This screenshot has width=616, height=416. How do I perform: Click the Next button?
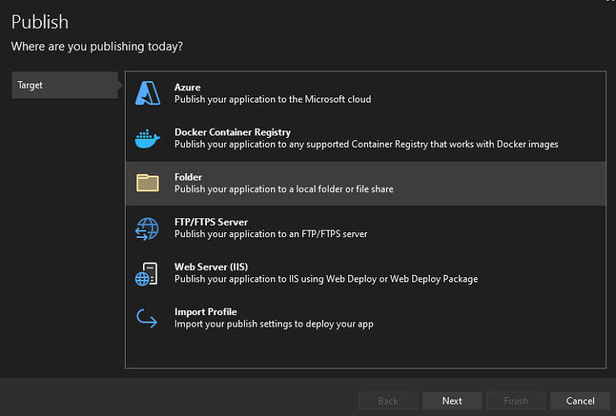(452, 400)
